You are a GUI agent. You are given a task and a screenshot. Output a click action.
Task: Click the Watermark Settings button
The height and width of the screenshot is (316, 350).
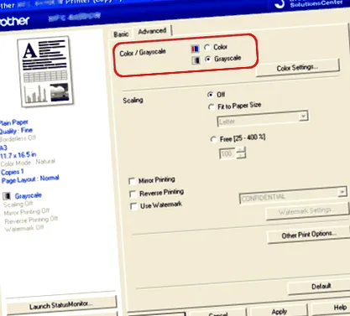click(x=307, y=211)
